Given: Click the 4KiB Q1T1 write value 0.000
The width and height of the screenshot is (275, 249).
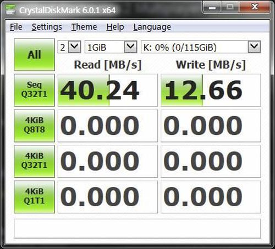Looking at the screenshot, I should tap(211, 197).
